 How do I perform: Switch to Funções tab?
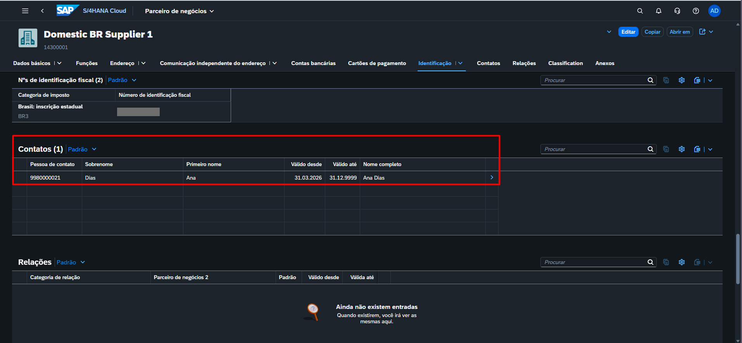point(87,63)
